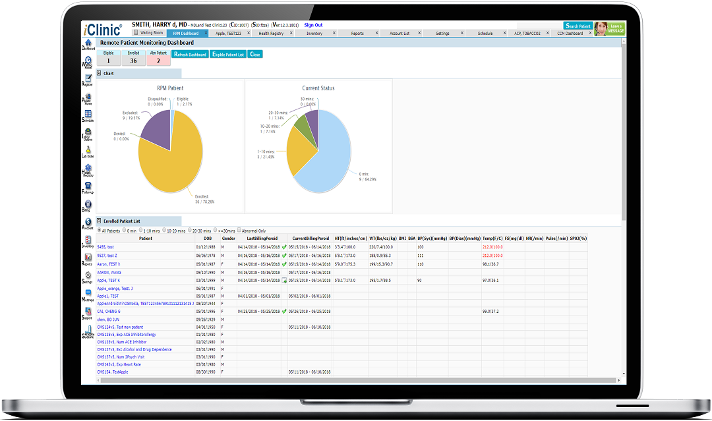Open the Dashboard home icon in sidebar
Screen dimensions: 712x421
[88, 44]
